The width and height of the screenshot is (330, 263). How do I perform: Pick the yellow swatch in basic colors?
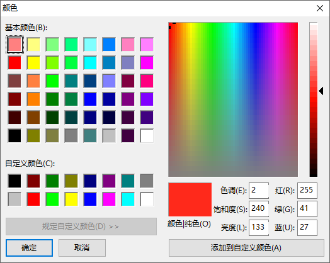point(33,63)
